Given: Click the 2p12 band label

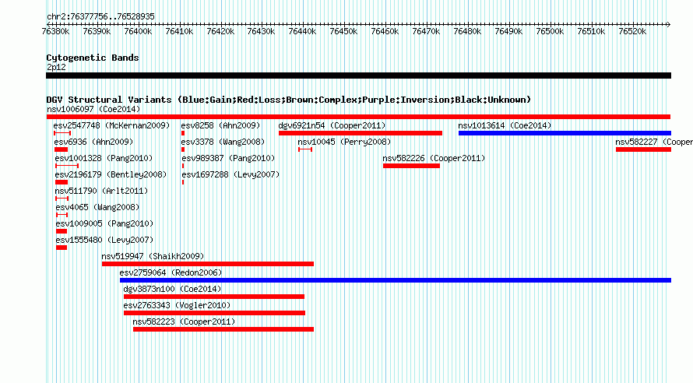Looking at the screenshot, I should click(x=56, y=67).
